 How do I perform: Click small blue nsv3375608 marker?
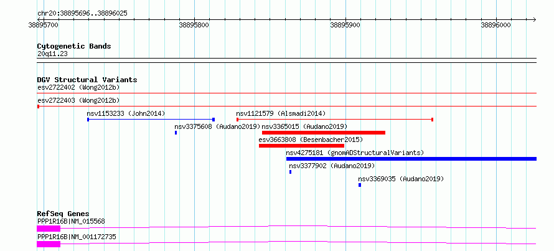(176, 133)
